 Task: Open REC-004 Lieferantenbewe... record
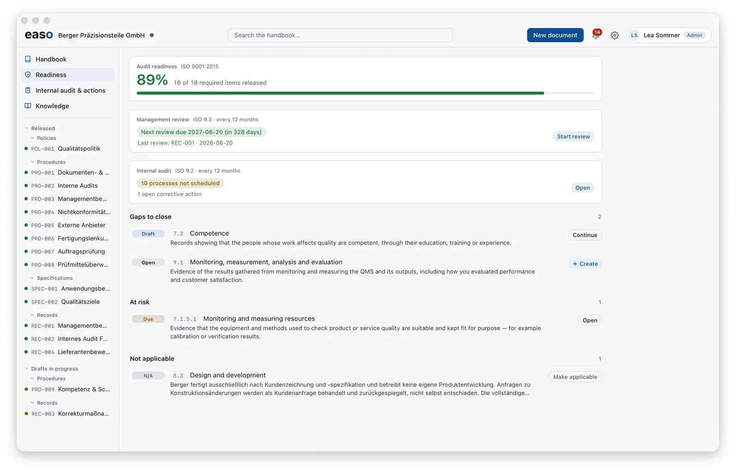(x=68, y=352)
